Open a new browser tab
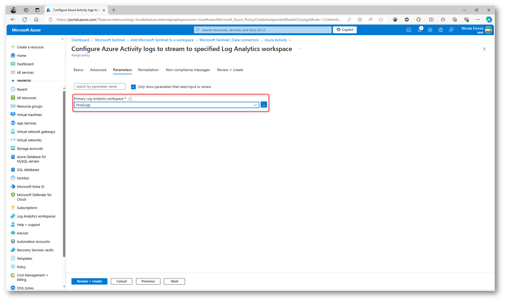Image resolution: width=506 pixels, height=302 pixels. [114, 10]
